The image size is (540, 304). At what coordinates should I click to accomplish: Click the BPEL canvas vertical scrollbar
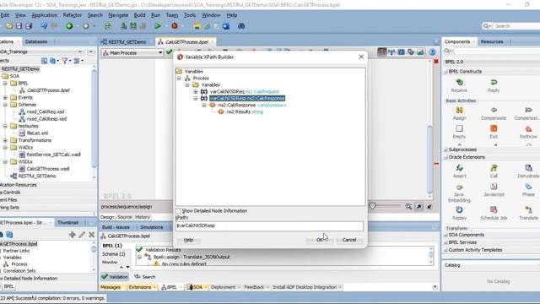(x=429, y=160)
